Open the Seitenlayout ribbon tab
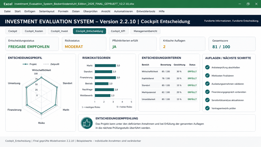The height and width of the screenshot is (147, 261). coord(47,11)
